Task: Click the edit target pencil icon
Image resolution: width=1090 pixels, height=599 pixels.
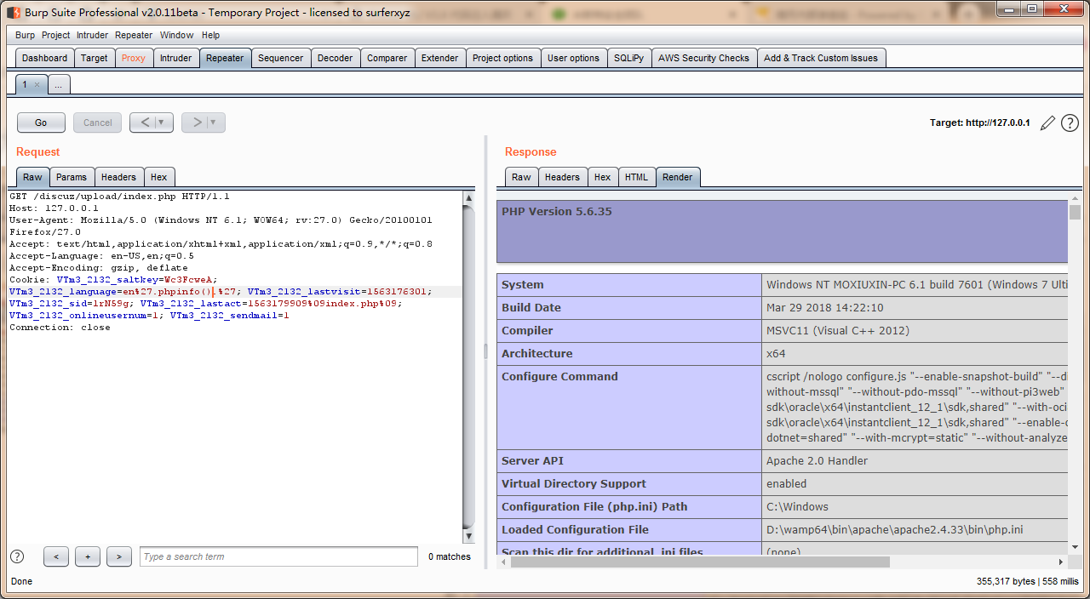Action: pos(1047,123)
